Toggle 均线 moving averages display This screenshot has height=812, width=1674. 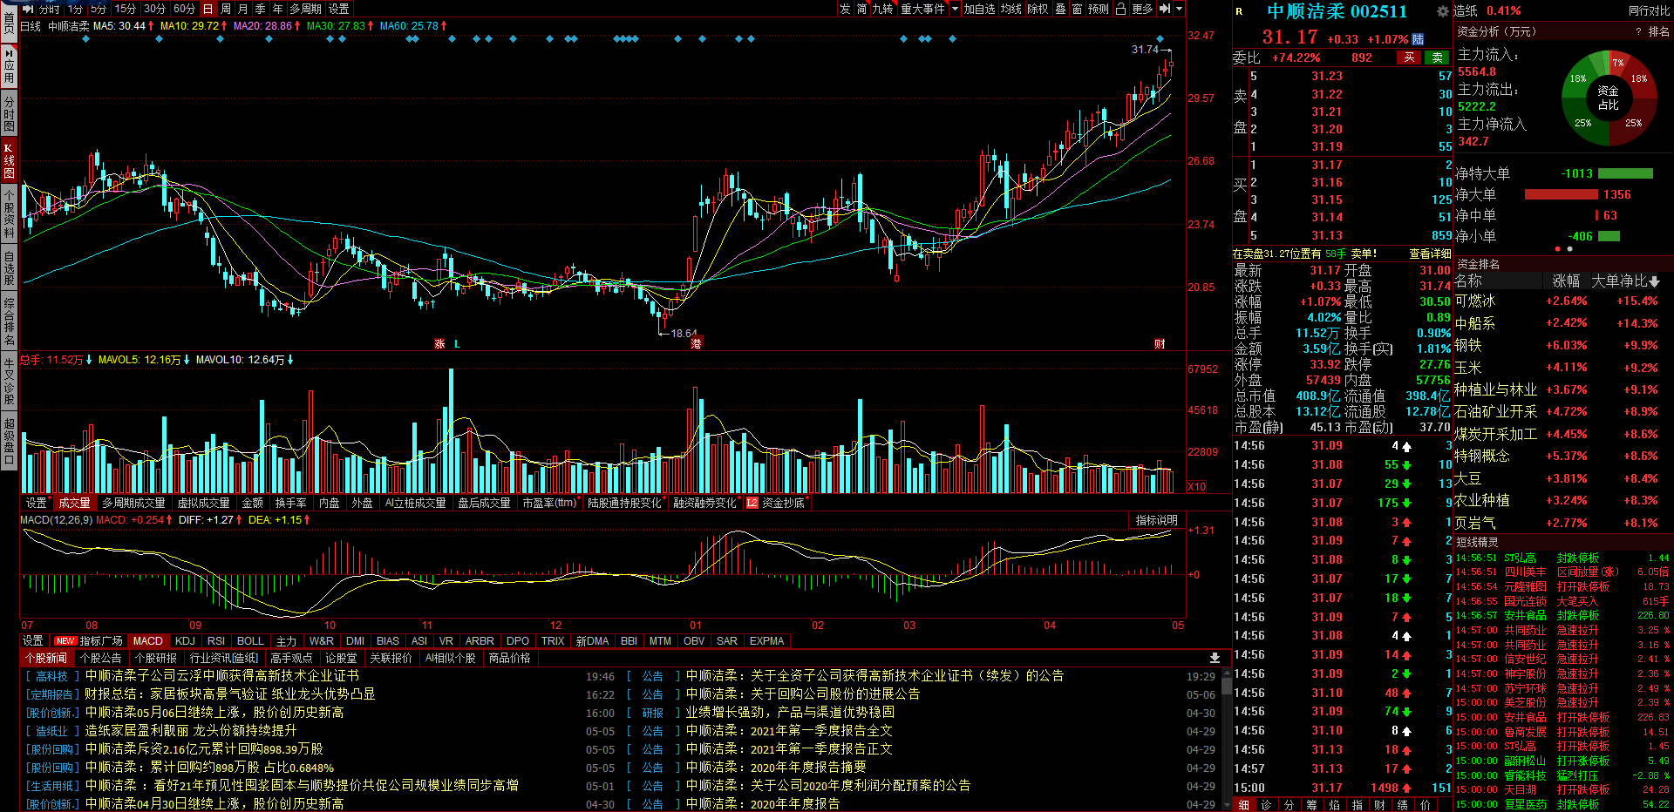[x=1011, y=9]
